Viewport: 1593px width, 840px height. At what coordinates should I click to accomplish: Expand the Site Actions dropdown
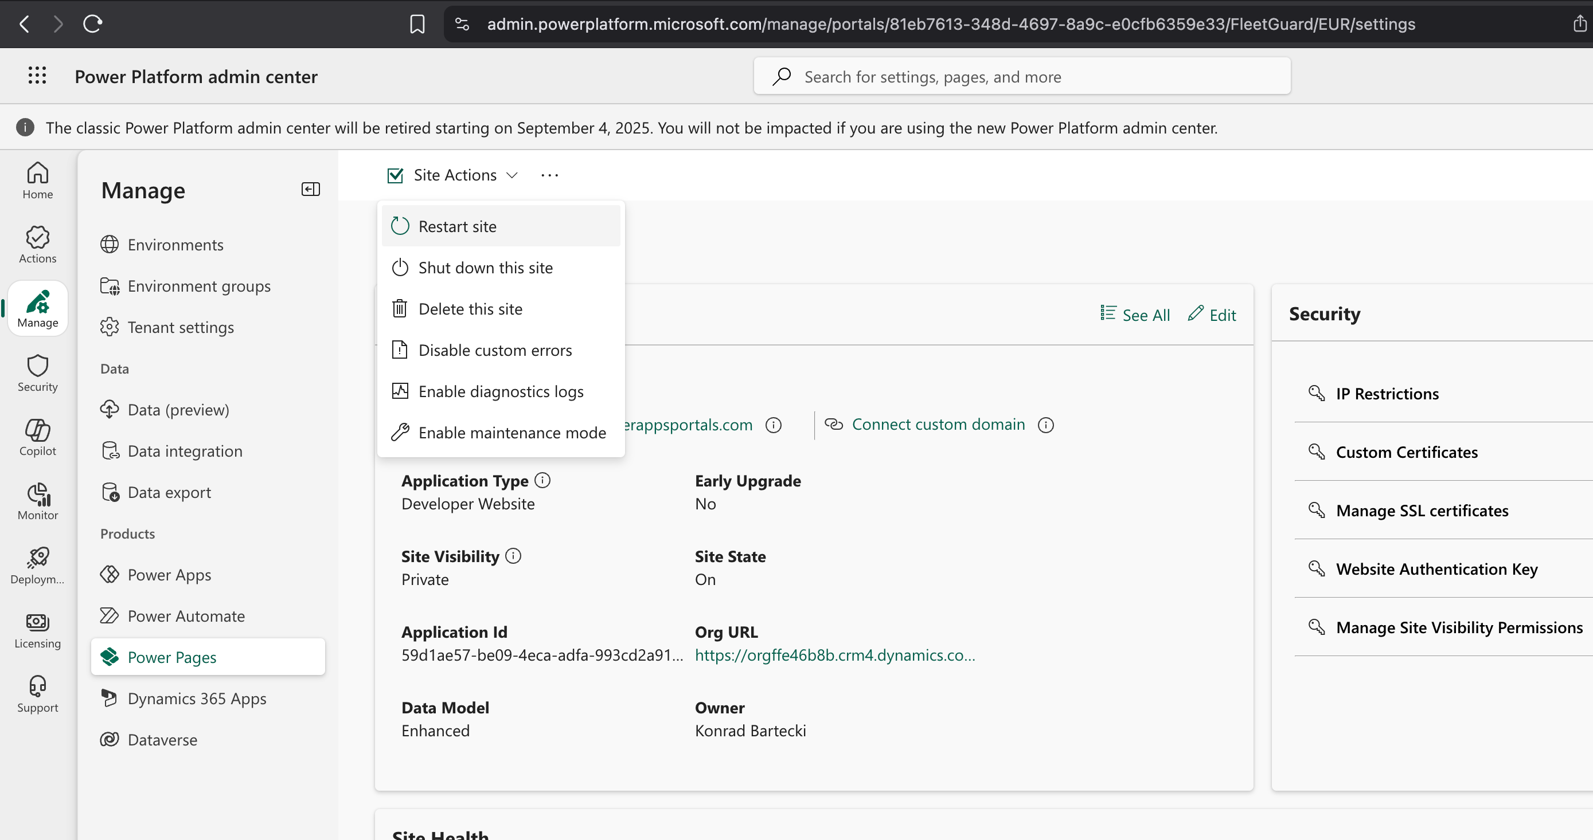click(x=452, y=175)
